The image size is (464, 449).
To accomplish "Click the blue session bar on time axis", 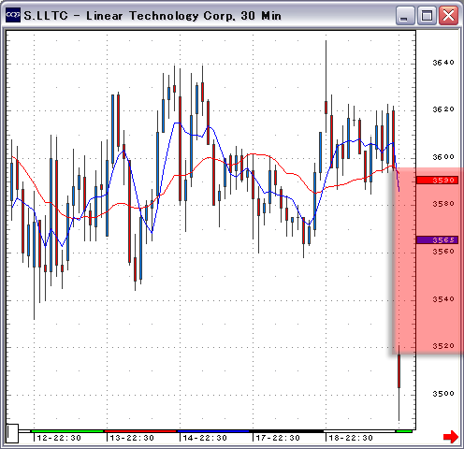I will point(213,431).
